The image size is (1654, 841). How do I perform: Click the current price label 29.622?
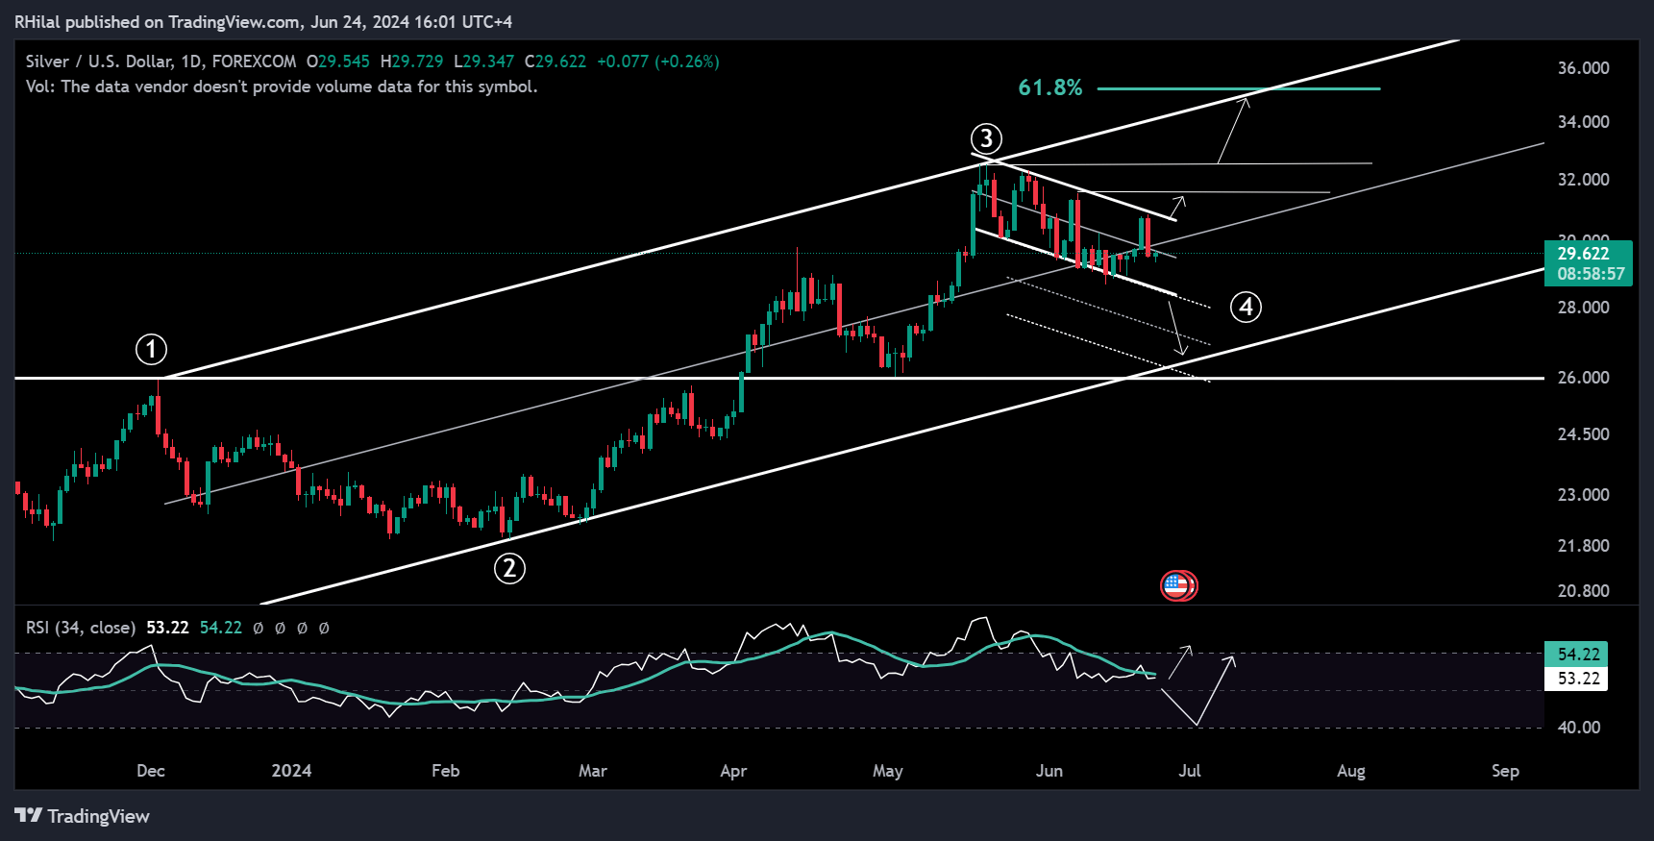click(x=1583, y=254)
